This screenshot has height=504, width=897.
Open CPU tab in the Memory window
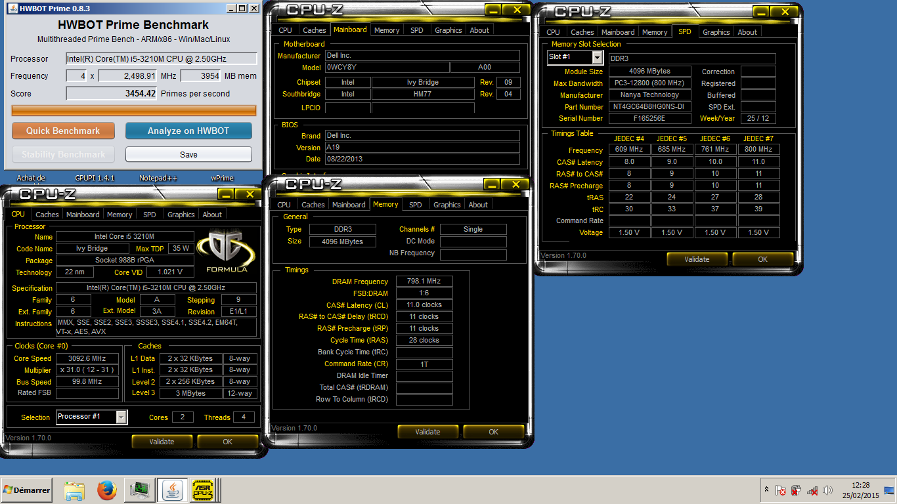pyautogui.click(x=284, y=205)
